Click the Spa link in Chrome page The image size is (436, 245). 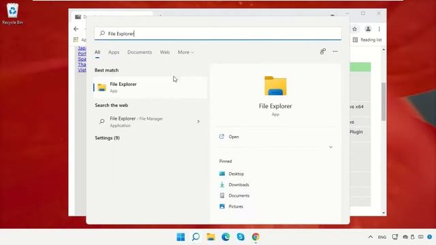(82, 59)
